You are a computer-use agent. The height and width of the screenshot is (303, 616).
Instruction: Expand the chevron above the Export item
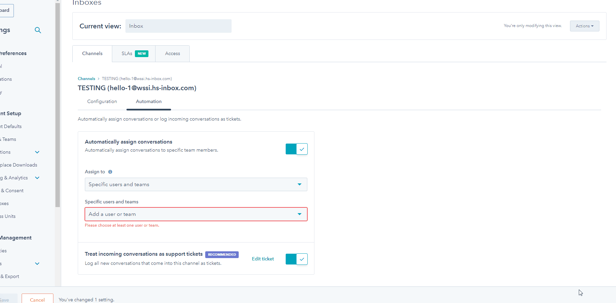click(x=37, y=263)
